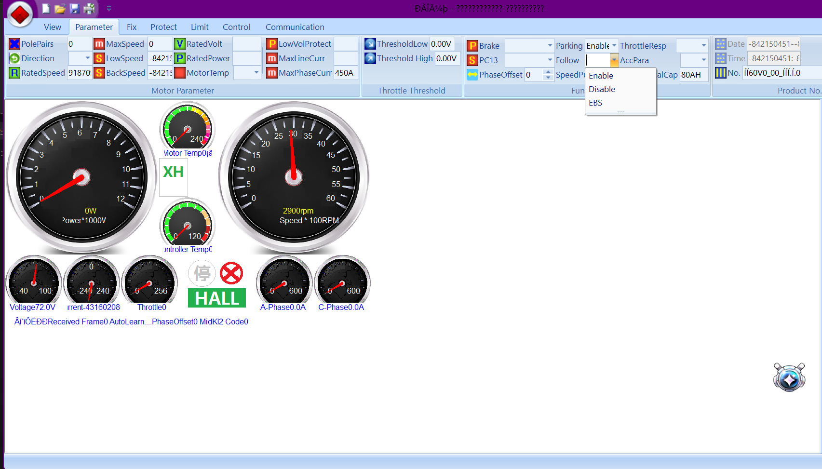Click the PhaseOffset yellow arrow icon
Viewport: 822px width, 469px height.
[x=472, y=75]
